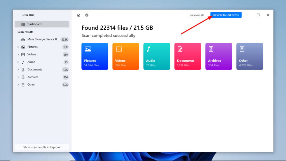Expand the Documents category
This screenshot has height=161, width=286.
click(18, 69)
